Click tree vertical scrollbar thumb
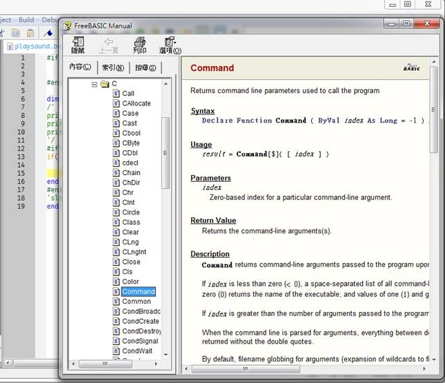The height and width of the screenshot is (383, 445). coord(166,153)
